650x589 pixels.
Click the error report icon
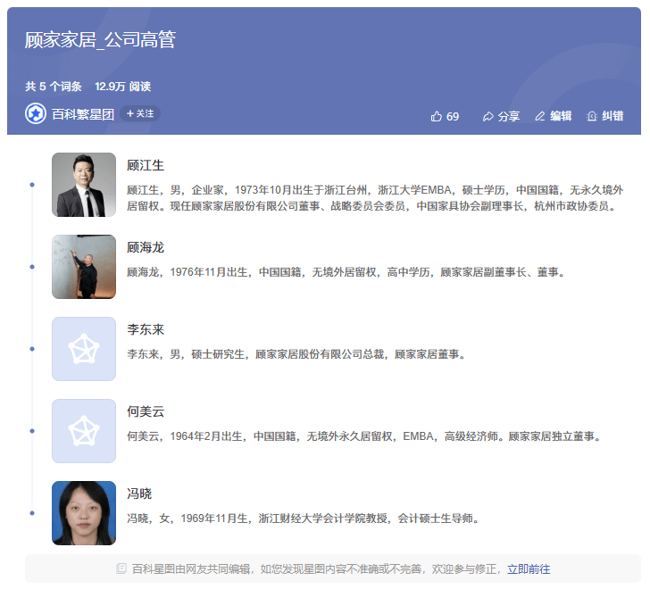592,116
